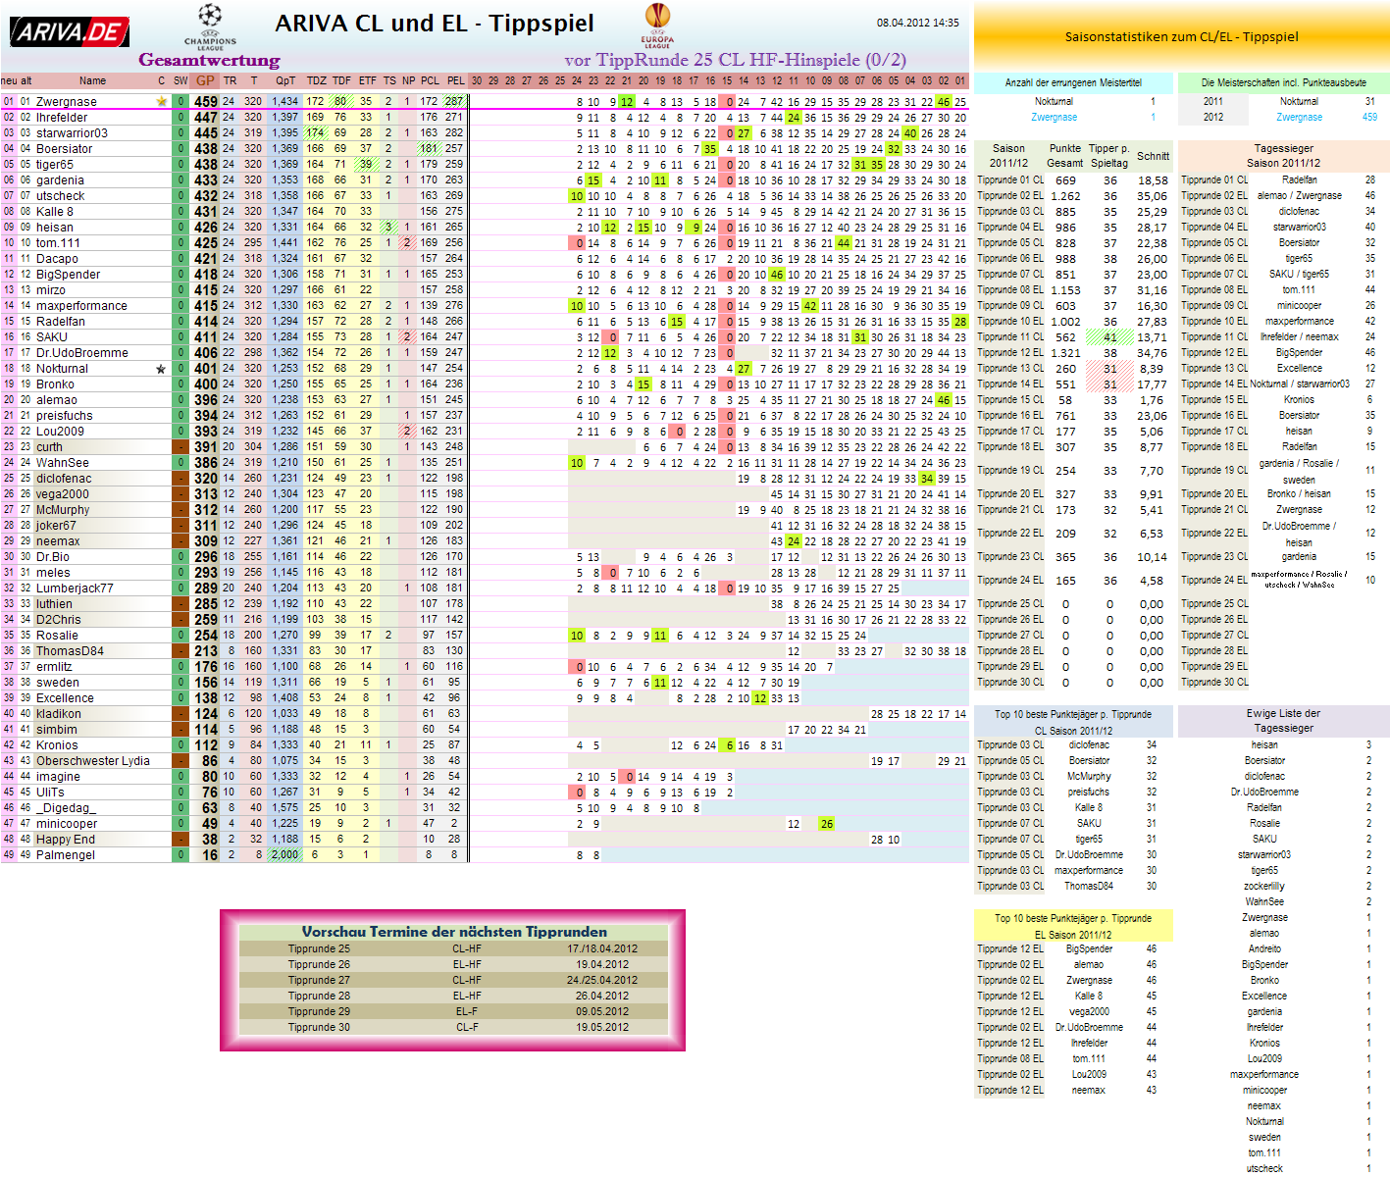Click the orange SW indicator in curth's row

click(180, 447)
